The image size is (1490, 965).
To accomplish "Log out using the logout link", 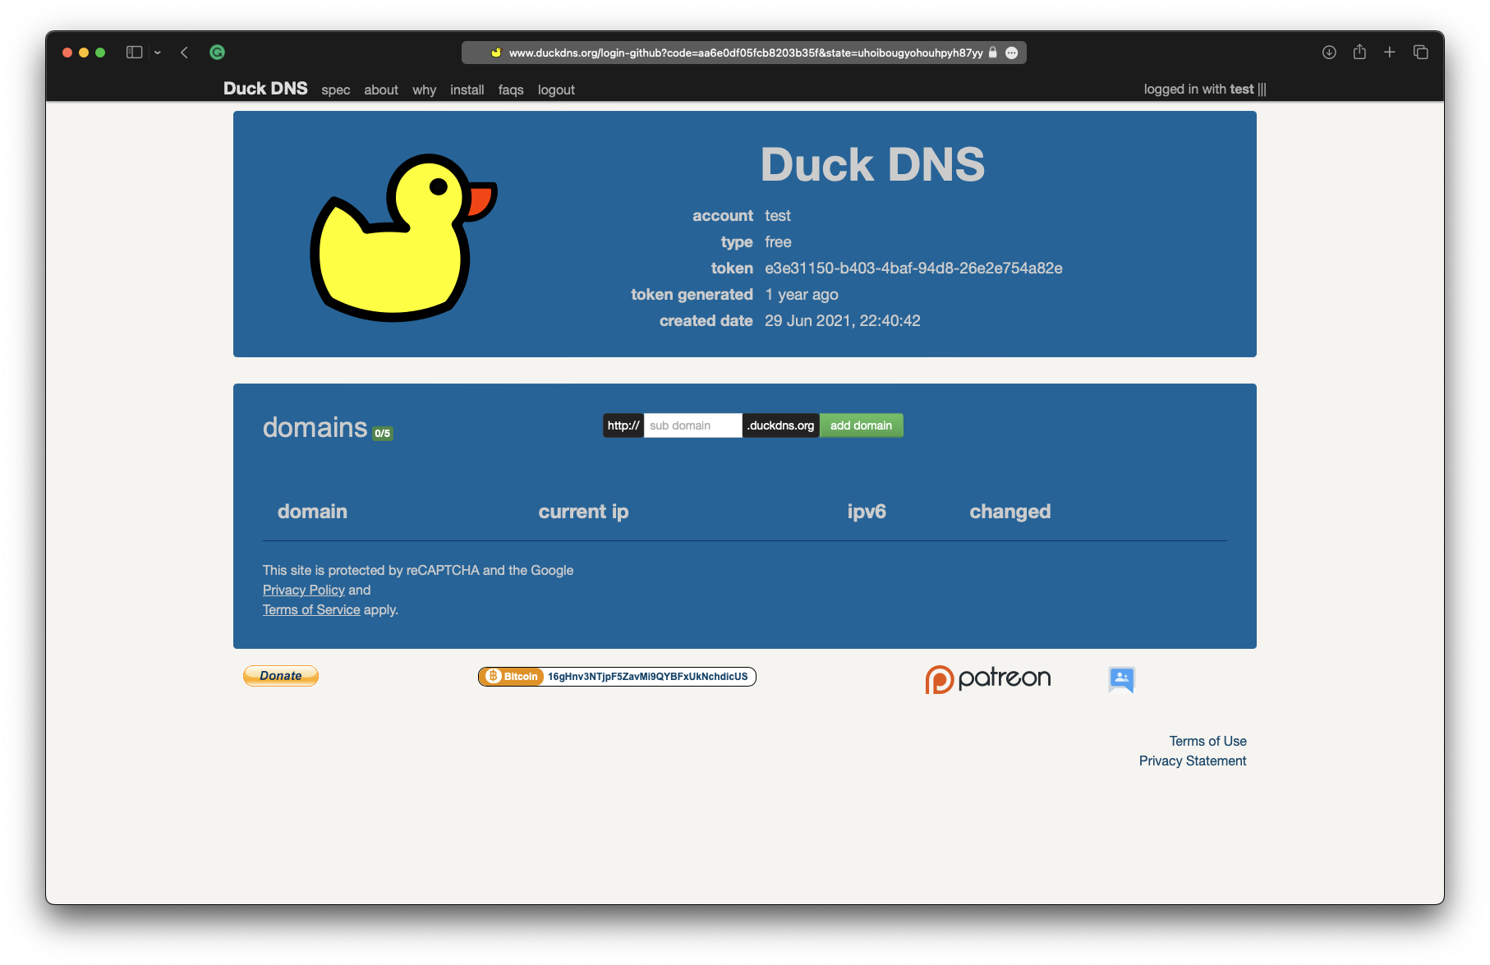I will tap(556, 90).
